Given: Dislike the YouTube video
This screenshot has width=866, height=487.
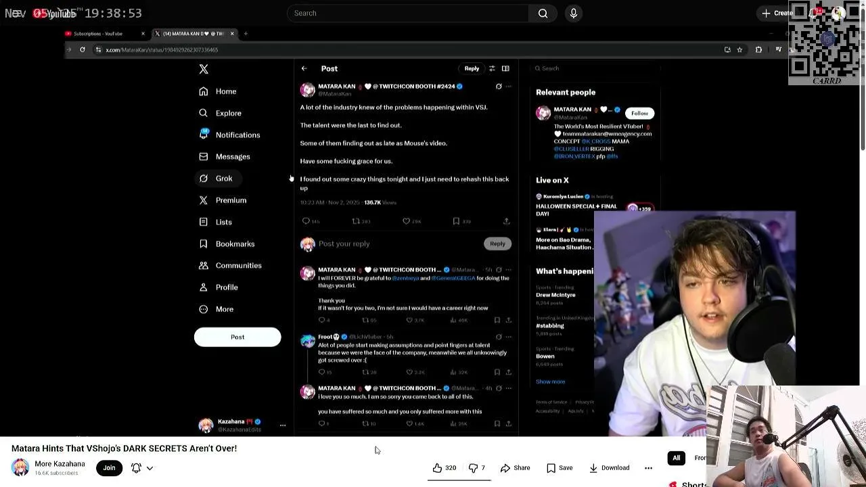Looking at the screenshot, I should tap(477, 467).
